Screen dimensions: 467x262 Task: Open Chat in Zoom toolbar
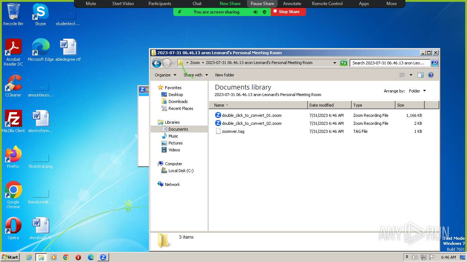point(197,4)
